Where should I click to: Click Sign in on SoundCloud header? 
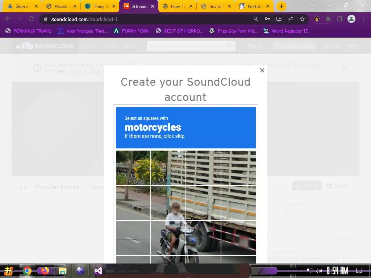254,46
